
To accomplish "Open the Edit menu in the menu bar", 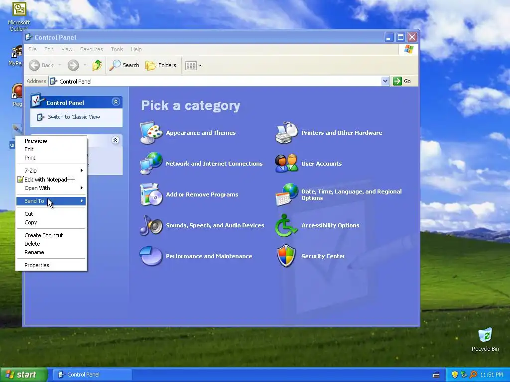I will pos(49,49).
